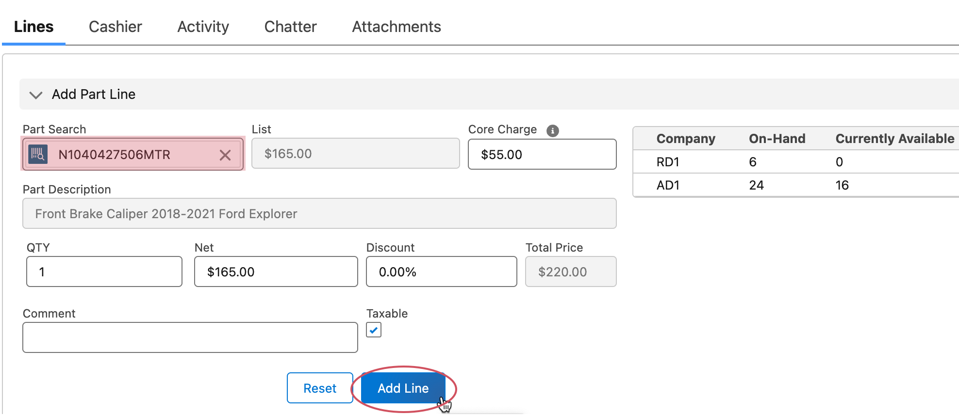
Task: Click the Company column header
Action: pos(686,139)
